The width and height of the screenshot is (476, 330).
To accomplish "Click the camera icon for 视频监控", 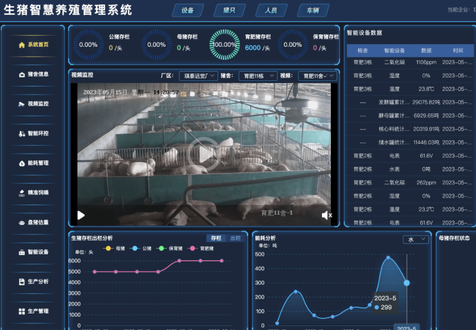I will click(x=22, y=104).
